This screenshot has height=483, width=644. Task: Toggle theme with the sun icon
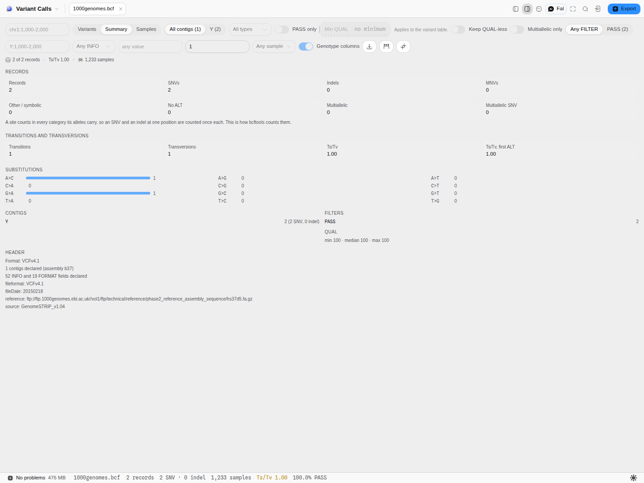[x=633, y=478]
